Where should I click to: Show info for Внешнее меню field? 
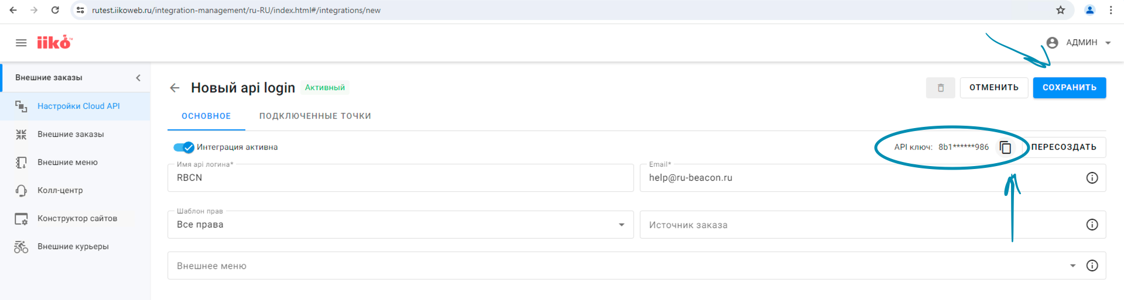tap(1092, 265)
